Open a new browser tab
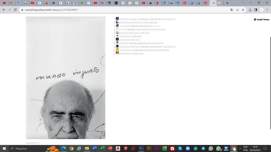This screenshot has width=271, height=152. coord(228,3)
